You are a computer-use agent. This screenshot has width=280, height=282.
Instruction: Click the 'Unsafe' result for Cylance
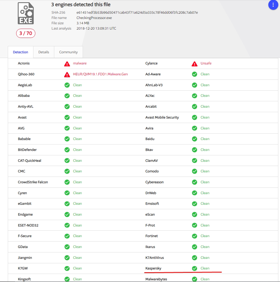pyautogui.click(x=206, y=63)
